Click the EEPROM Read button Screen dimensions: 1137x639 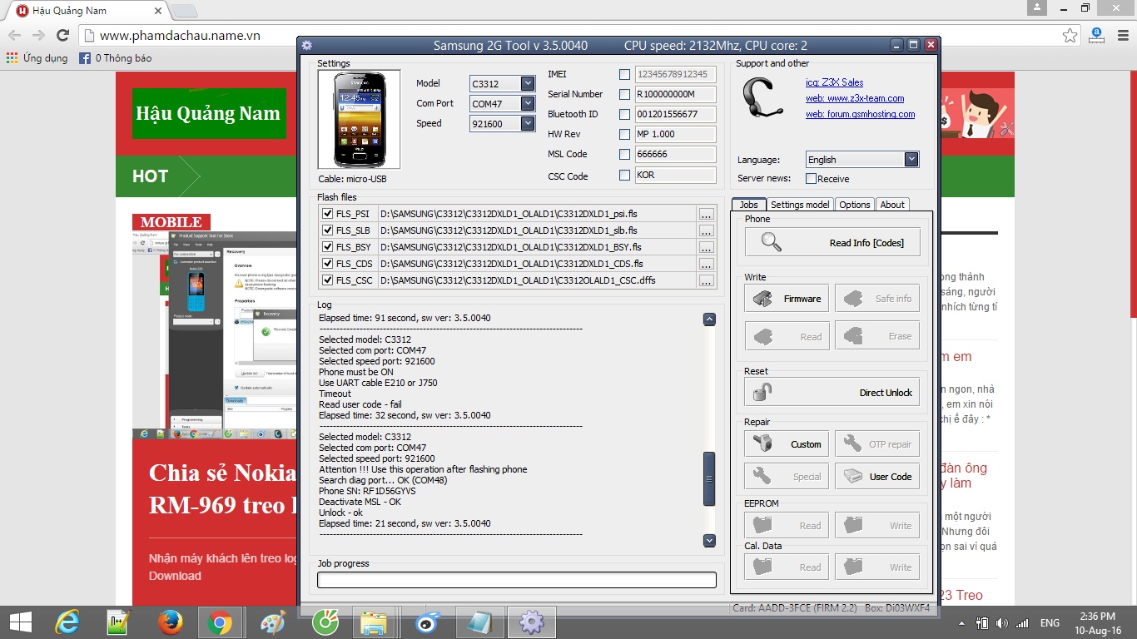[787, 526]
